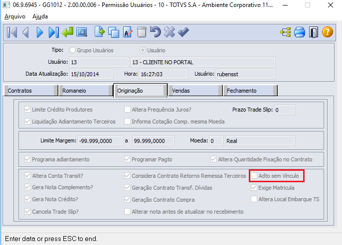Toggle Considera Contrato Retorno Remessa Terceiros

[x=127, y=175]
